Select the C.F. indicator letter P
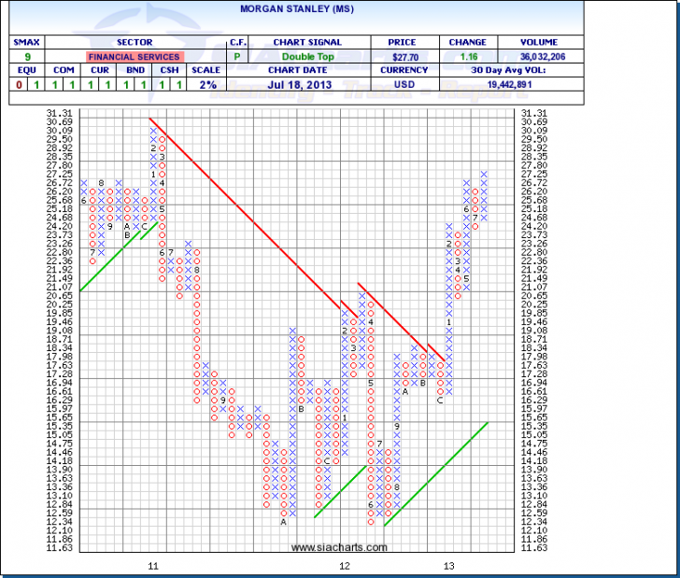Viewport: 680px width, 578px height. coord(236,56)
